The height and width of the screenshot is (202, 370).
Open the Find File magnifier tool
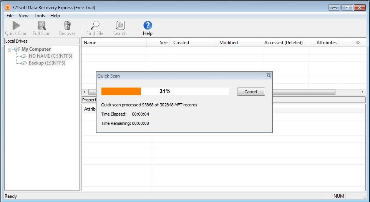95,28
